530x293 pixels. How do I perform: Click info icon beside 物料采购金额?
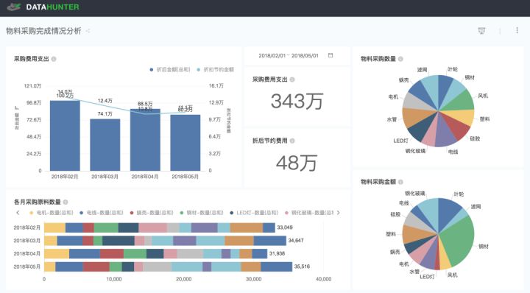click(400, 182)
